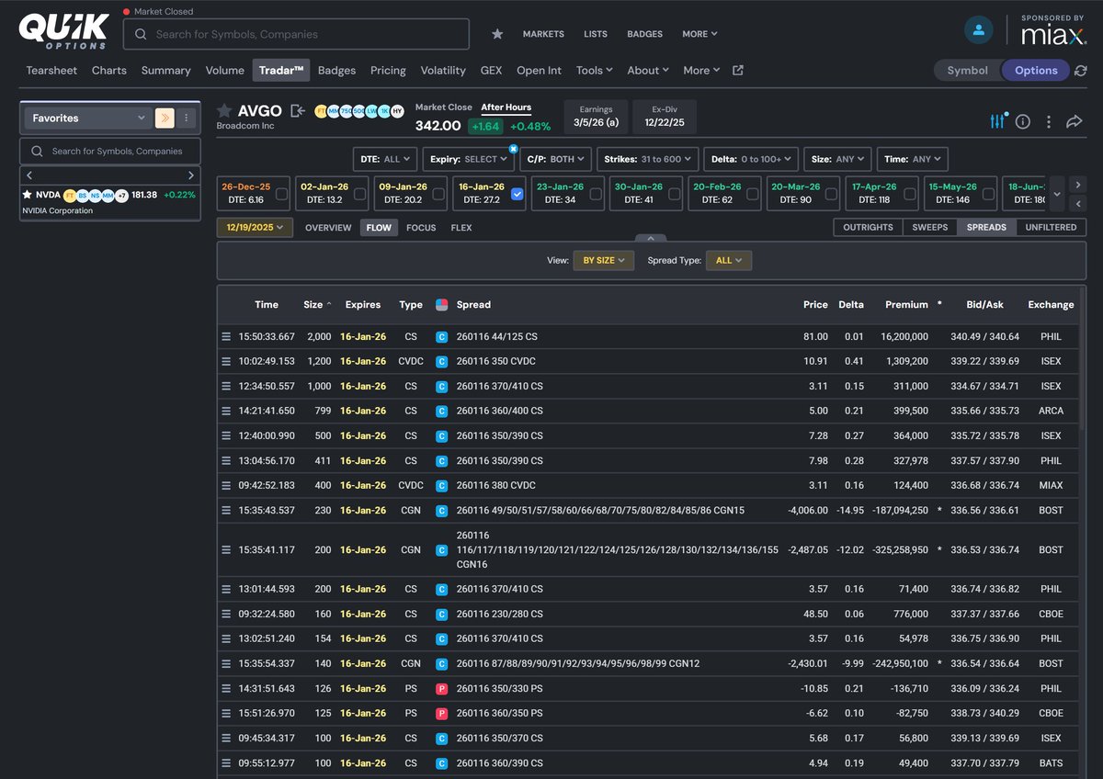Open the C/P BOTH dropdown
The width and height of the screenshot is (1103, 779).
[554, 159]
